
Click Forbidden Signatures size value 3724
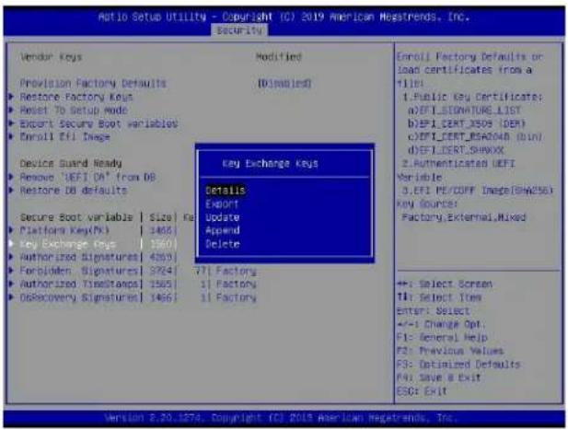(160, 271)
